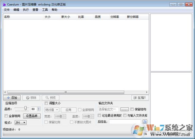Click the 高度 value field

pyautogui.click(x=87, y=116)
